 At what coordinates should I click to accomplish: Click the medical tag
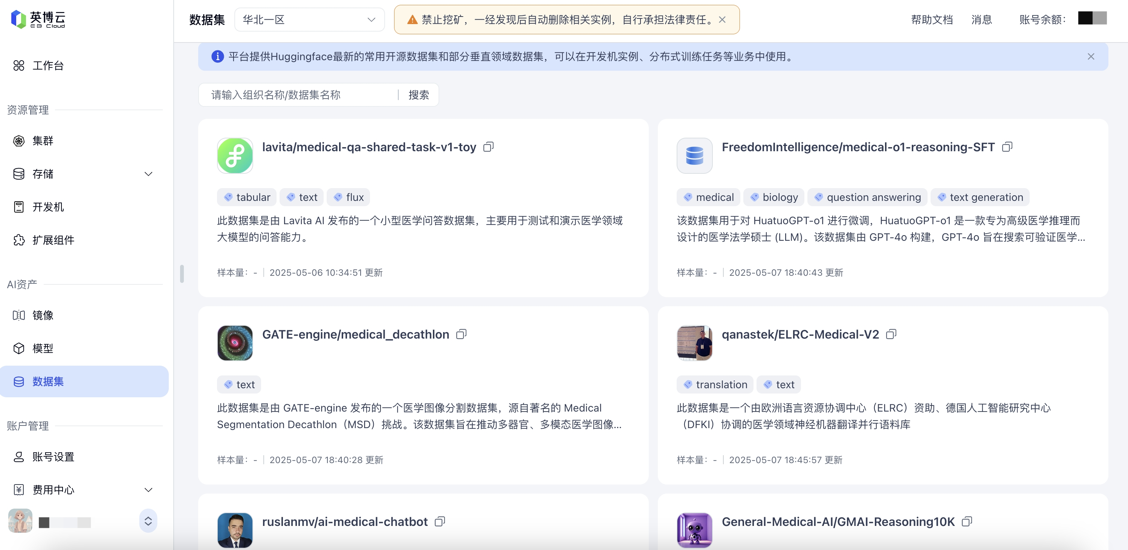point(708,197)
